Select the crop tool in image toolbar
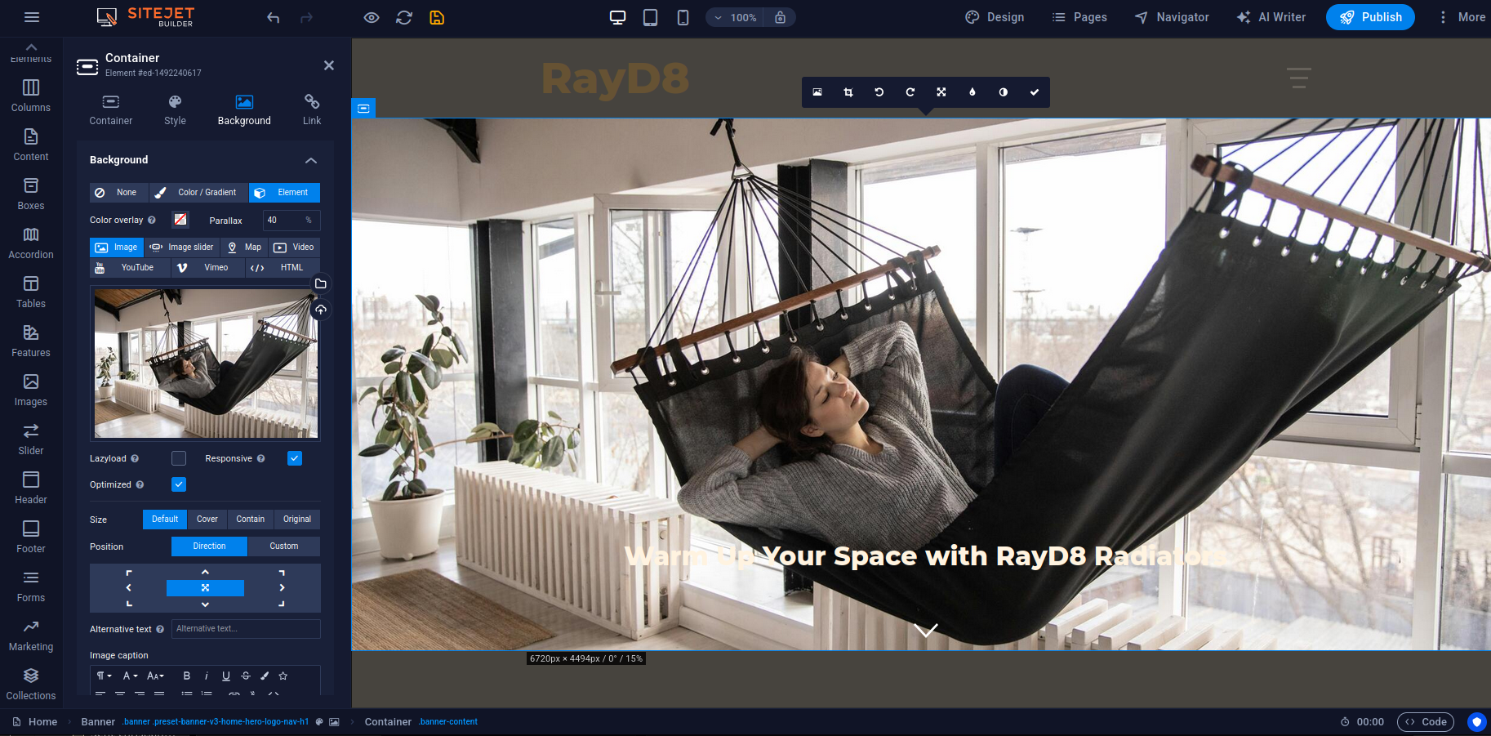This screenshot has height=736, width=1491. (x=848, y=92)
